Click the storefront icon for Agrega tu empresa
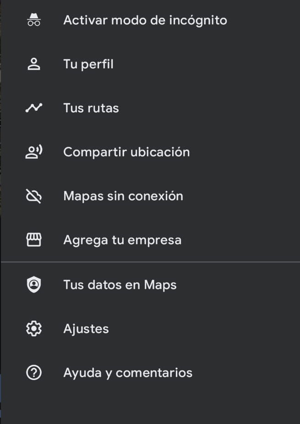The width and height of the screenshot is (300, 424). click(x=34, y=240)
